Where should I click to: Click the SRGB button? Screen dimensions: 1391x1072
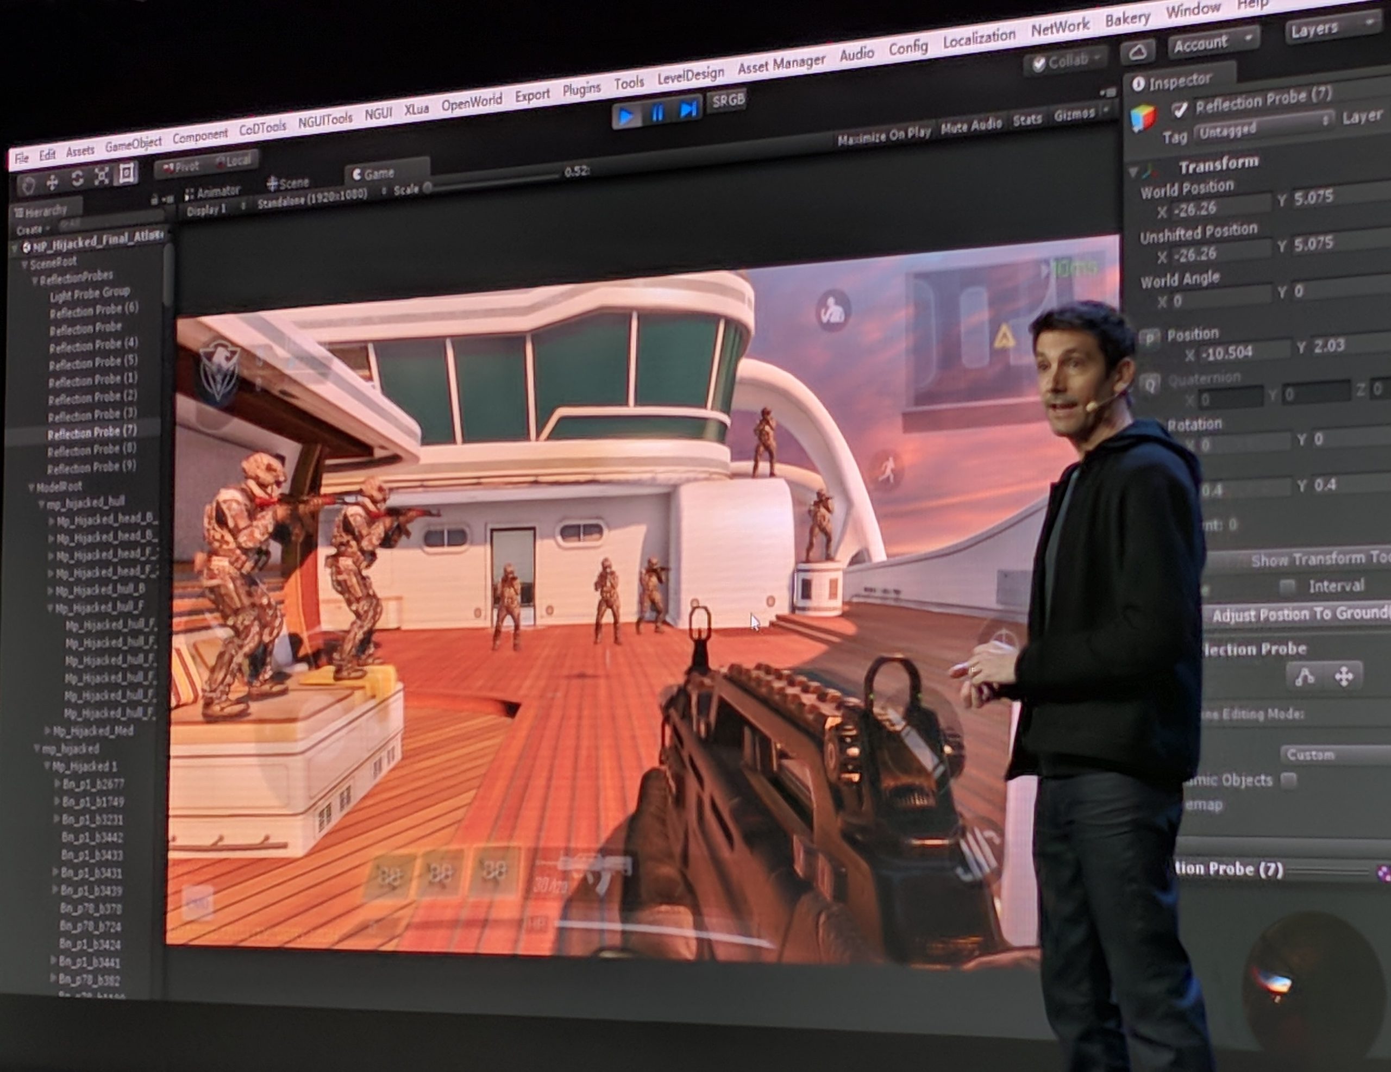pos(728,100)
